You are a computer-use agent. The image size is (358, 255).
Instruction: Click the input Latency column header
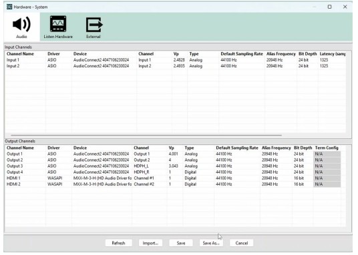pos(332,54)
